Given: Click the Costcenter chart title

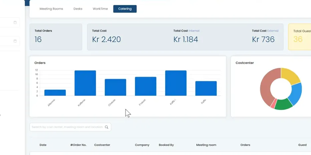Looking at the screenshot, I should coord(245,63).
